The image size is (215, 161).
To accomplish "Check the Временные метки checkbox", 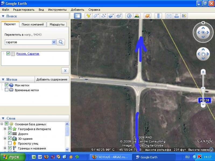I will point(6,90).
